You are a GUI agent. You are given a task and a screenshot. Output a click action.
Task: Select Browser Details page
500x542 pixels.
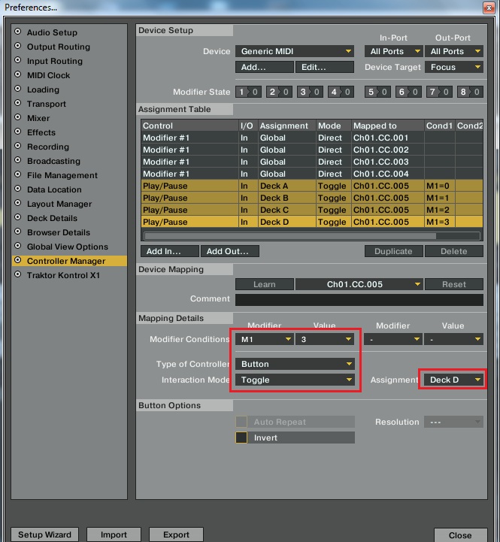click(59, 232)
